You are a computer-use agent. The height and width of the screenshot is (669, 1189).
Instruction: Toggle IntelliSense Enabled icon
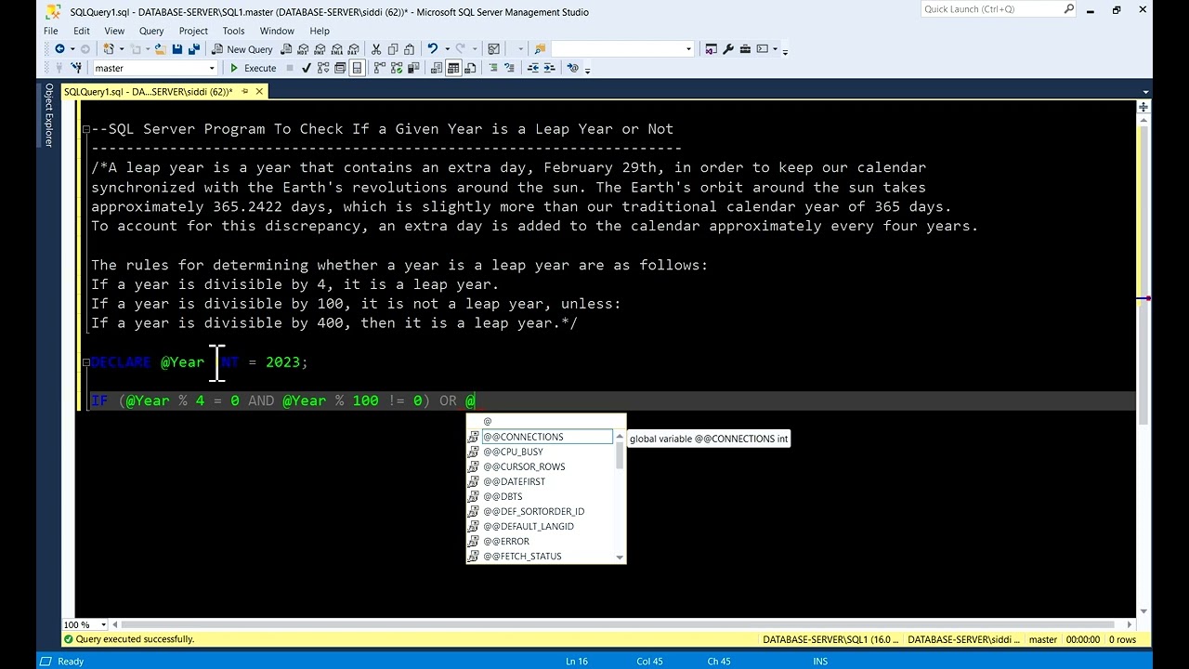[x=357, y=68]
